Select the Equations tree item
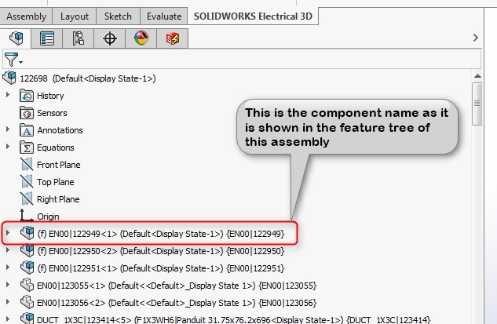 pyautogui.click(x=56, y=147)
